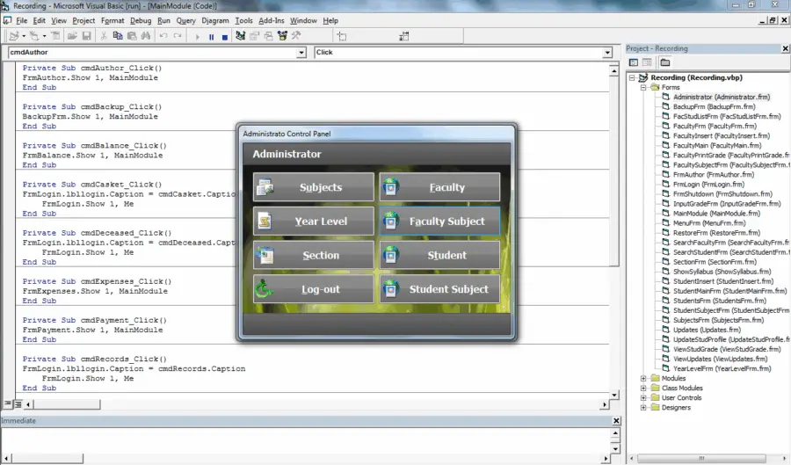Click the Faculty button in Administrator panel
The image size is (791, 465).
click(x=439, y=187)
